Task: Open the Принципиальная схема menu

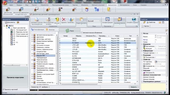Action: (60, 5)
